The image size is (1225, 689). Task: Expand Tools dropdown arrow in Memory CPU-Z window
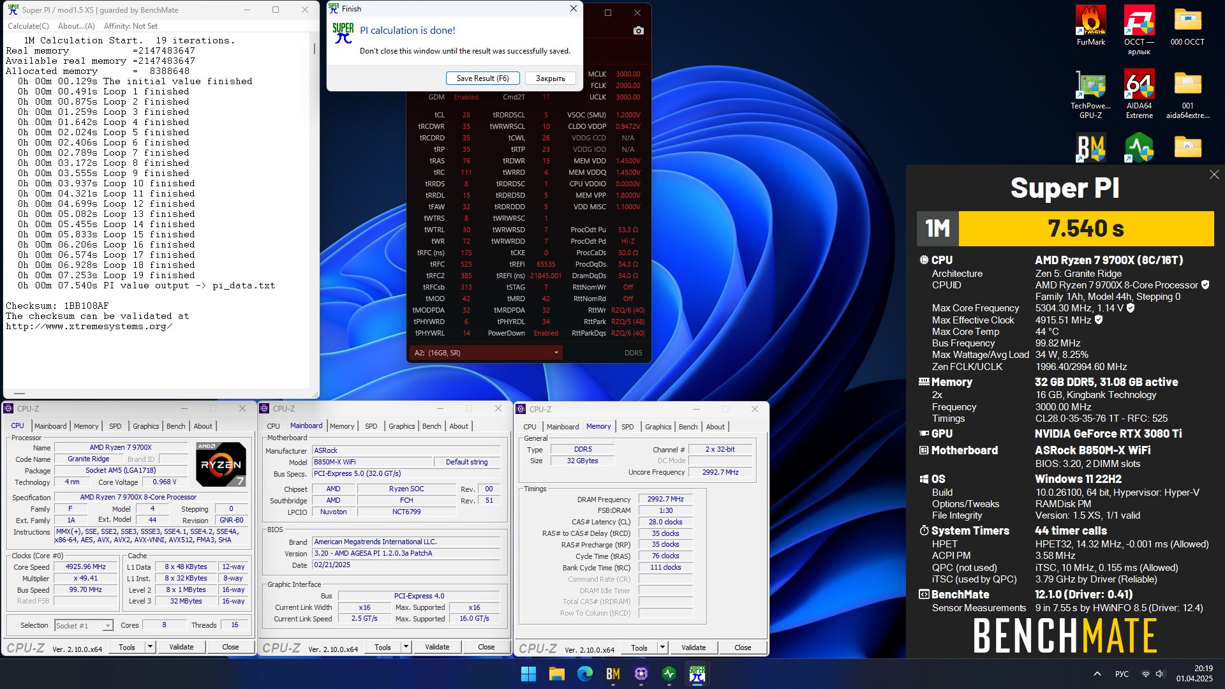pyautogui.click(x=663, y=648)
